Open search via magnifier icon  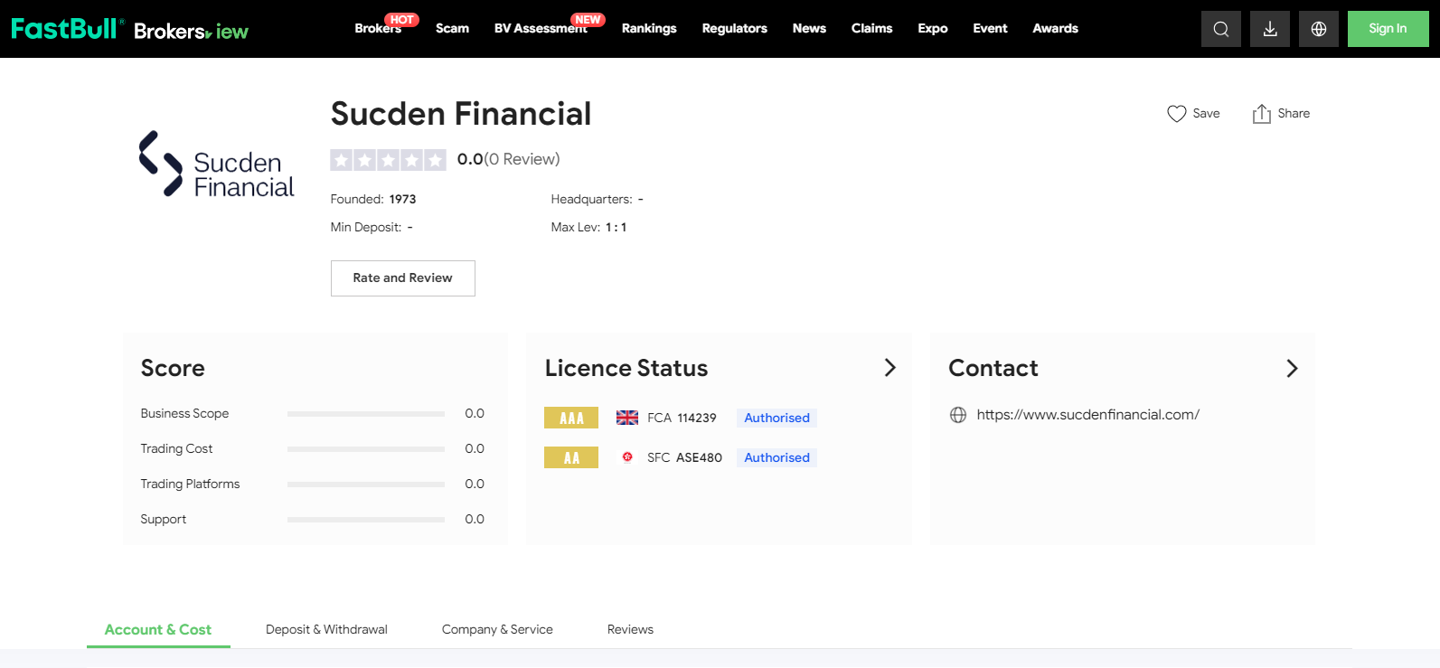click(1220, 29)
